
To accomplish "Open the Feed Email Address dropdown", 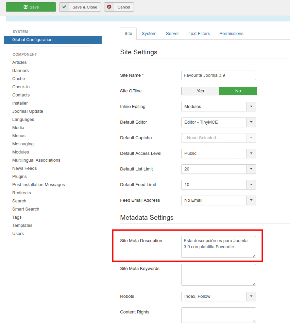I will point(218,200).
